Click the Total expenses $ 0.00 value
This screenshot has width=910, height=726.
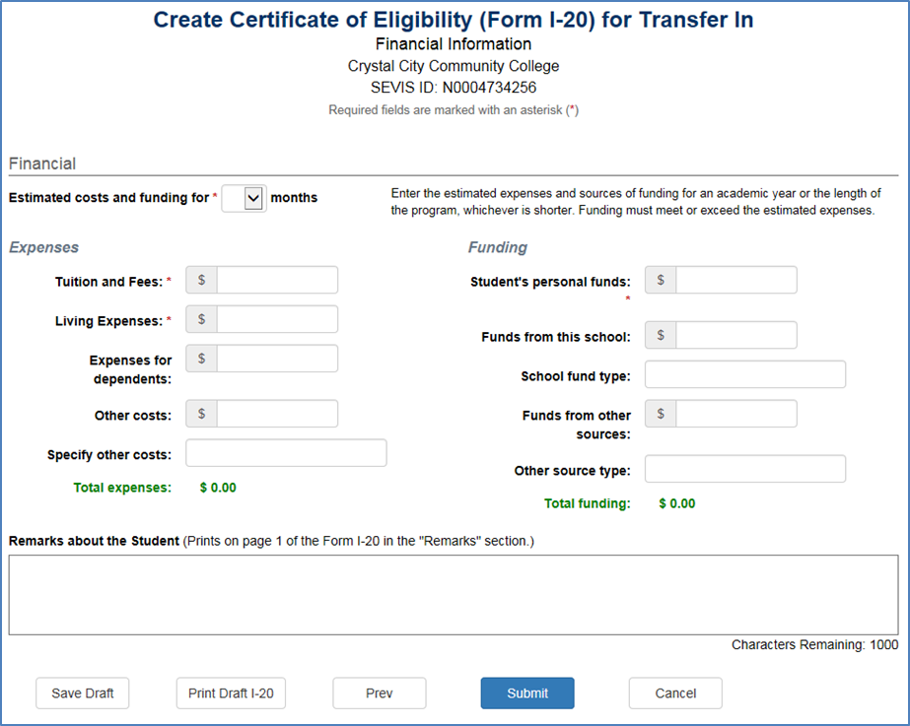pyautogui.click(x=218, y=488)
